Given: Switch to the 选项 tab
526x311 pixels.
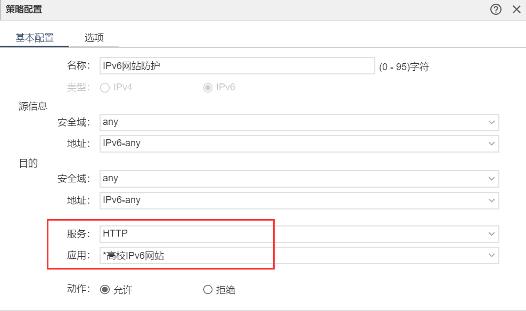Looking at the screenshot, I should pos(94,38).
